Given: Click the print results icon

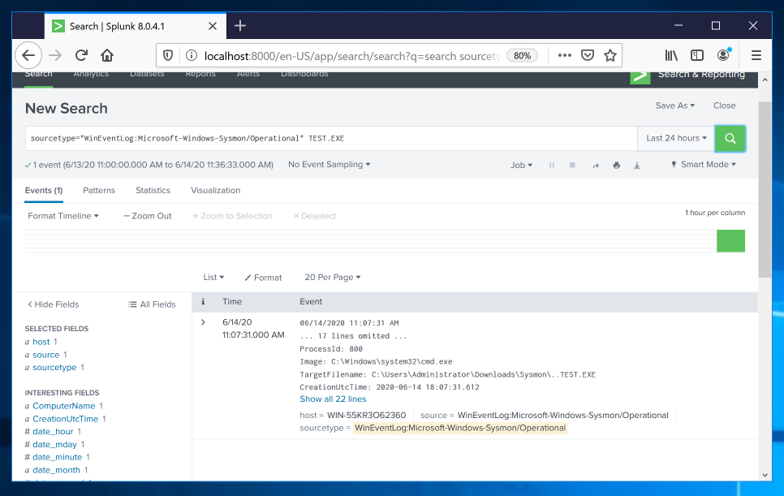Looking at the screenshot, I should (617, 165).
